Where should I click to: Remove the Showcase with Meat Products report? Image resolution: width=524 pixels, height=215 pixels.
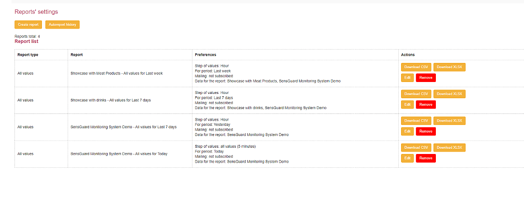[x=426, y=78]
